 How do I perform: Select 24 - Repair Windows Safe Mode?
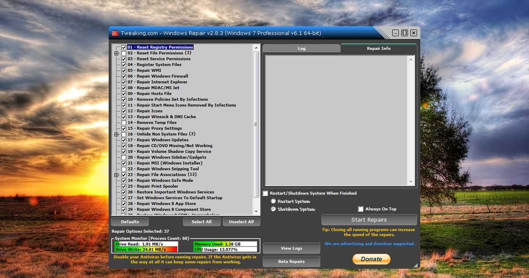coord(160,180)
